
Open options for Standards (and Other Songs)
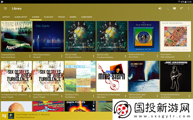click(x=125, y=96)
